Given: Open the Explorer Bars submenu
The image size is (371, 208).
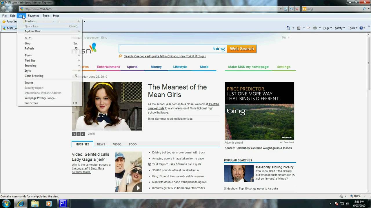Looking at the screenshot, I should point(50,31).
